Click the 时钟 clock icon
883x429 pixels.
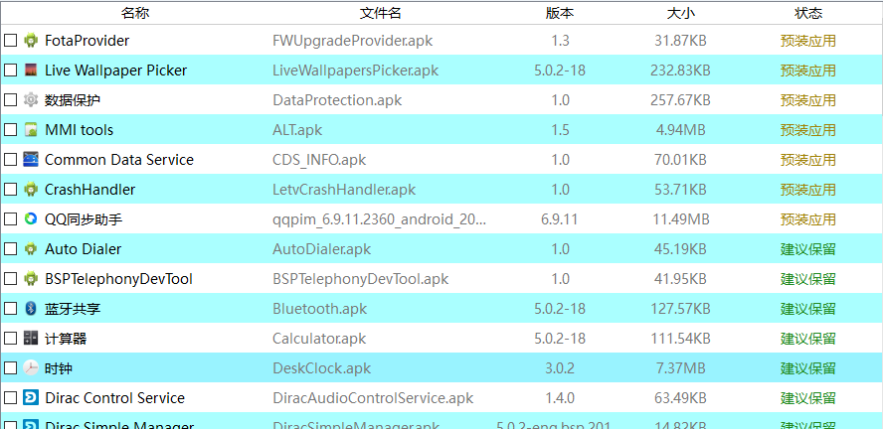31,368
